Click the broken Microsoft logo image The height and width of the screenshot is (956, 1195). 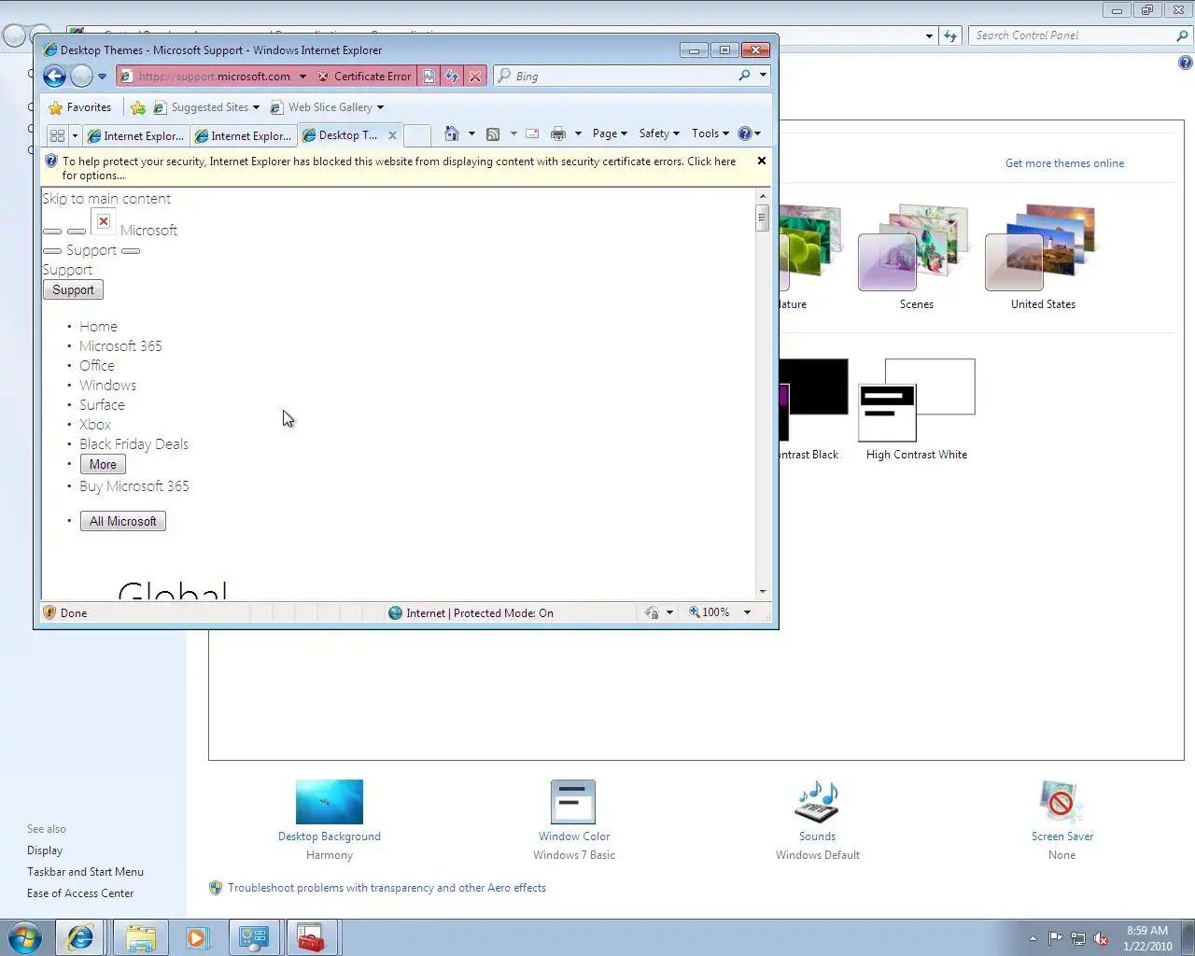103,221
